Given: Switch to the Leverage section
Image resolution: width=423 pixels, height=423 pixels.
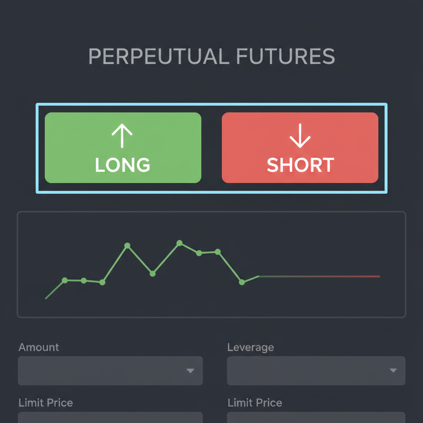Looking at the screenshot, I should [x=316, y=371].
